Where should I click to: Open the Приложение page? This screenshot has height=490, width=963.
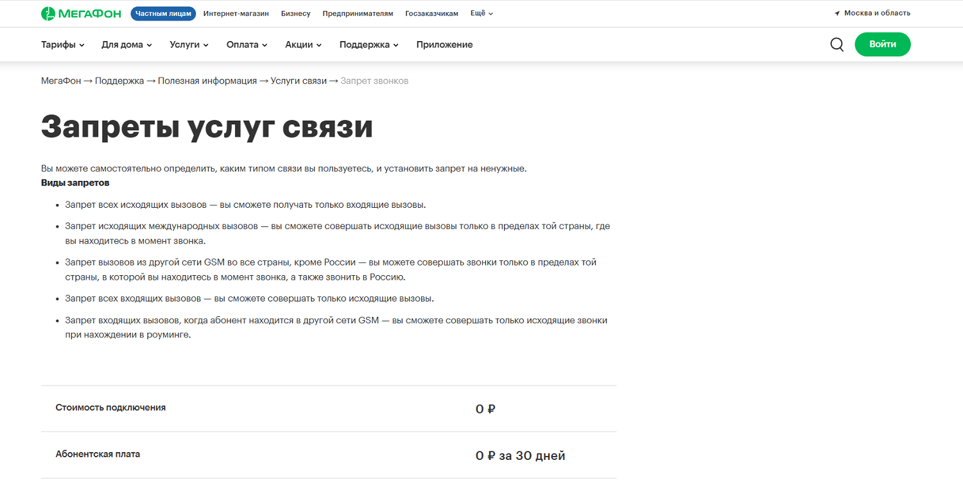(x=444, y=45)
